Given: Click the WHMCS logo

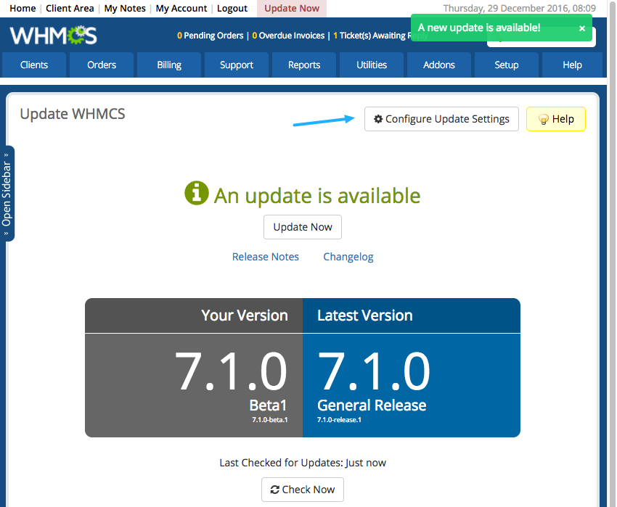Looking at the screenshot, I should pos(53,36).
